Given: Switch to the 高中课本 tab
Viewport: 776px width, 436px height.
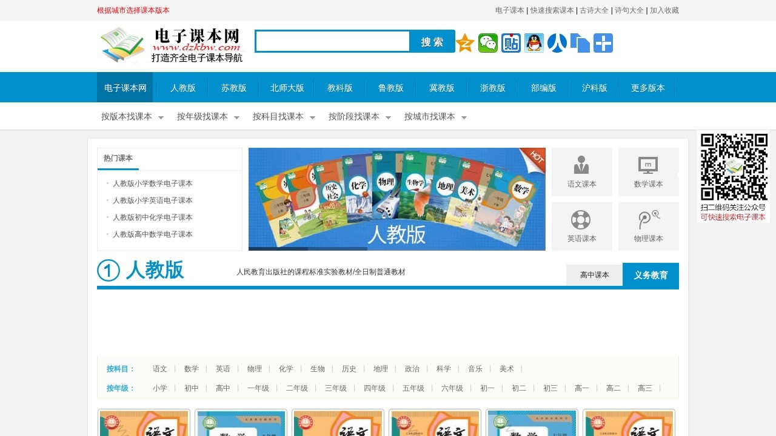Looking at the screenshot, I should pos(594,274).
